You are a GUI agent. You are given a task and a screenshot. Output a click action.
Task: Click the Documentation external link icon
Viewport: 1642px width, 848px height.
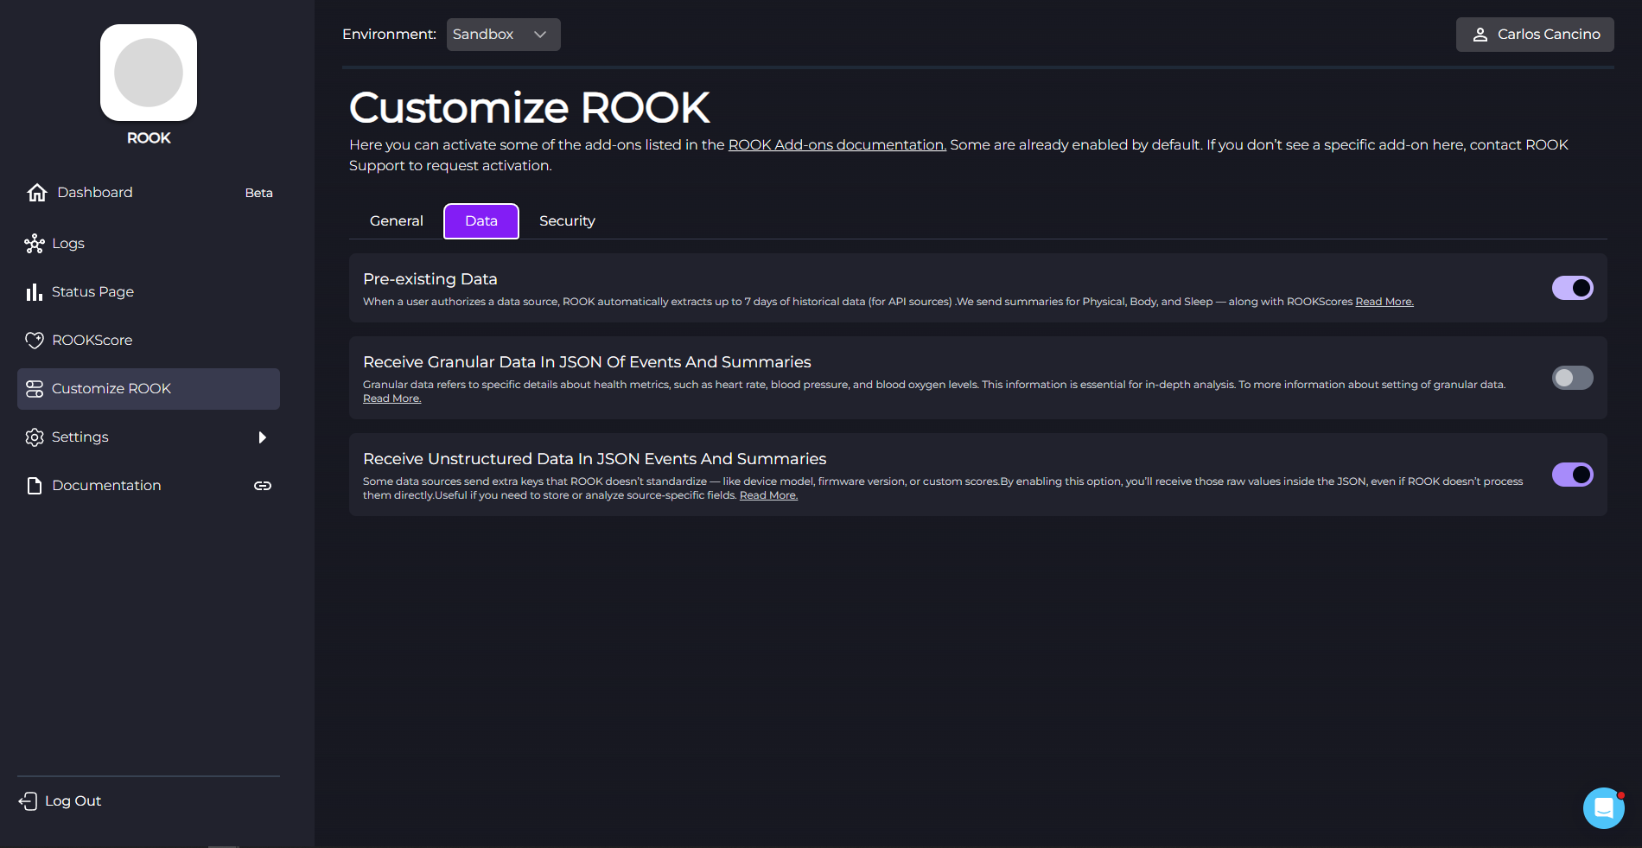point(263,486)
